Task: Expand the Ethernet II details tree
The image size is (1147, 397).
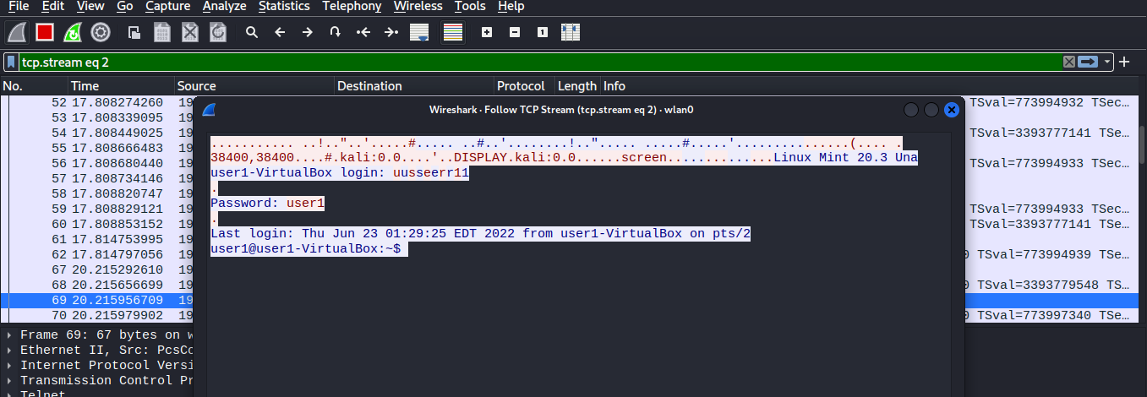Action: (x=10, y=350)
